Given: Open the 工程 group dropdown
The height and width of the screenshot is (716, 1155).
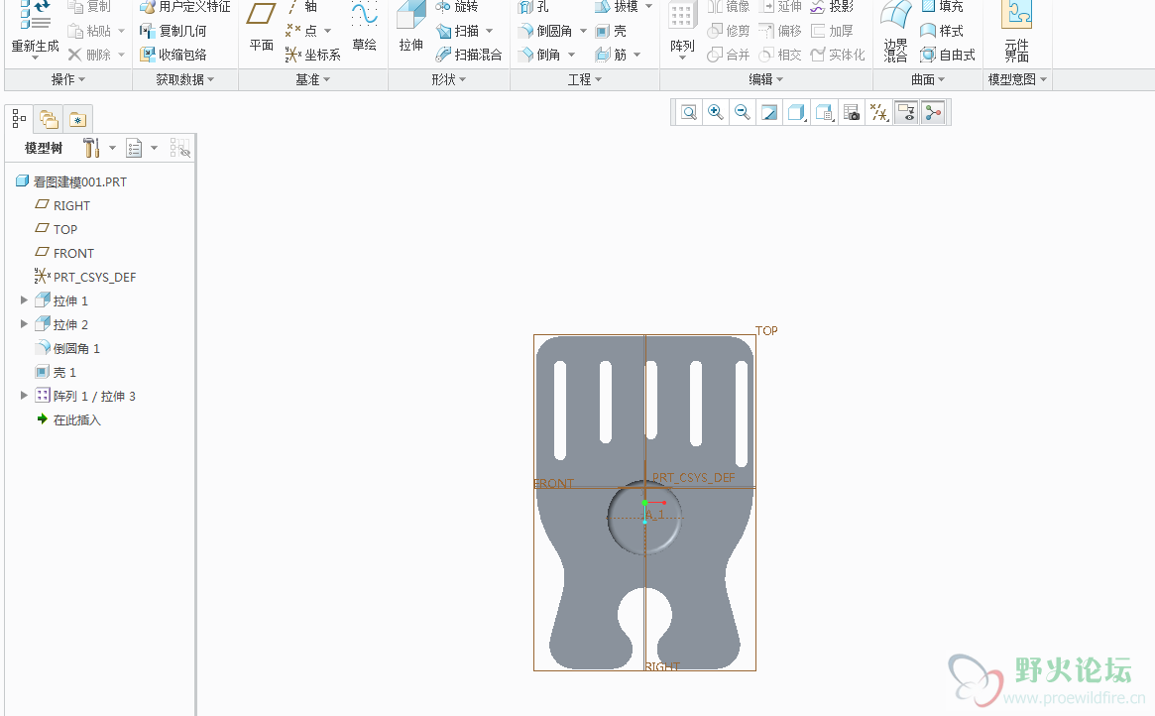Looking at the screenshot, I should [x=585, y=79].
